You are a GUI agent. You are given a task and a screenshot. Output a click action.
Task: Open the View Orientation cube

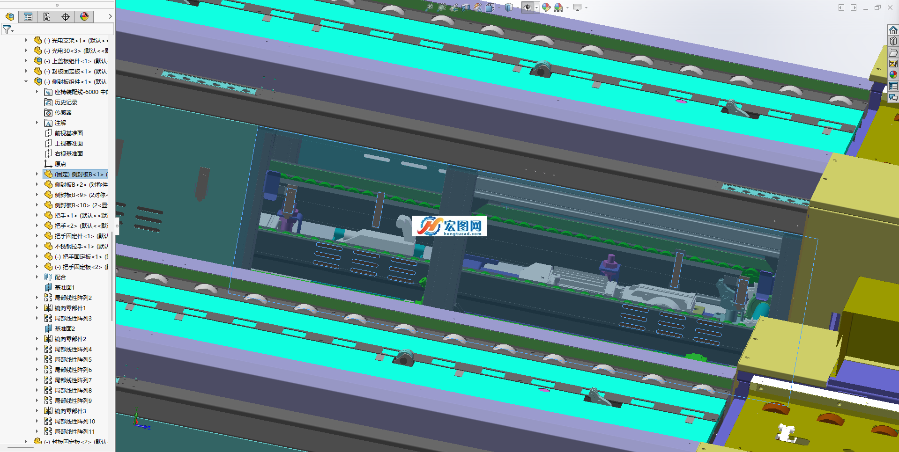pyautogui.click(x=490, y=7)
